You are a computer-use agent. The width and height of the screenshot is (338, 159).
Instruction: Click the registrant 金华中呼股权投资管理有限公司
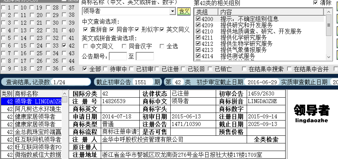pyautogui.click(x=174, y=139)
